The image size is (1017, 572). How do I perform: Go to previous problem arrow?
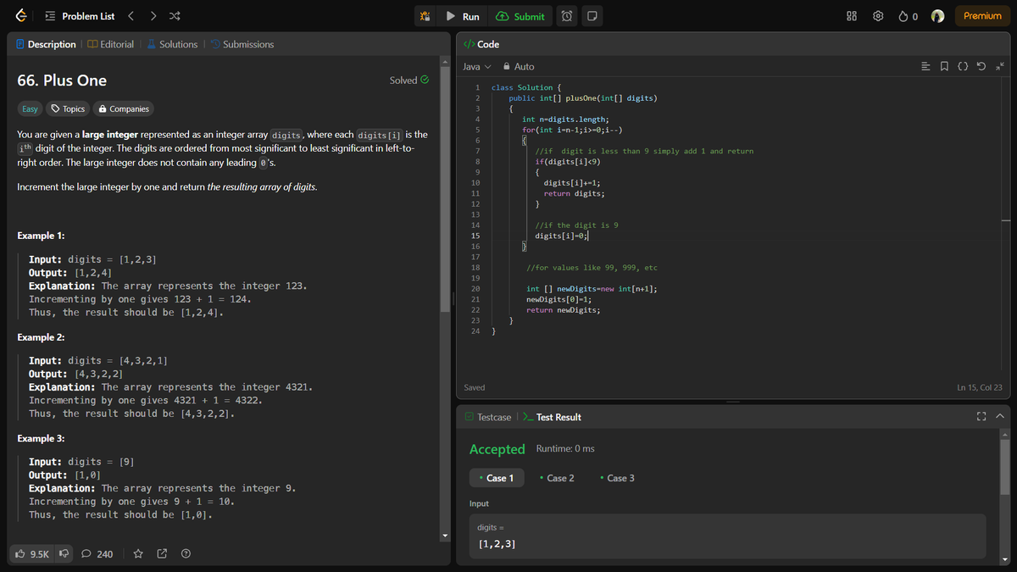click(x=131, y=16)
